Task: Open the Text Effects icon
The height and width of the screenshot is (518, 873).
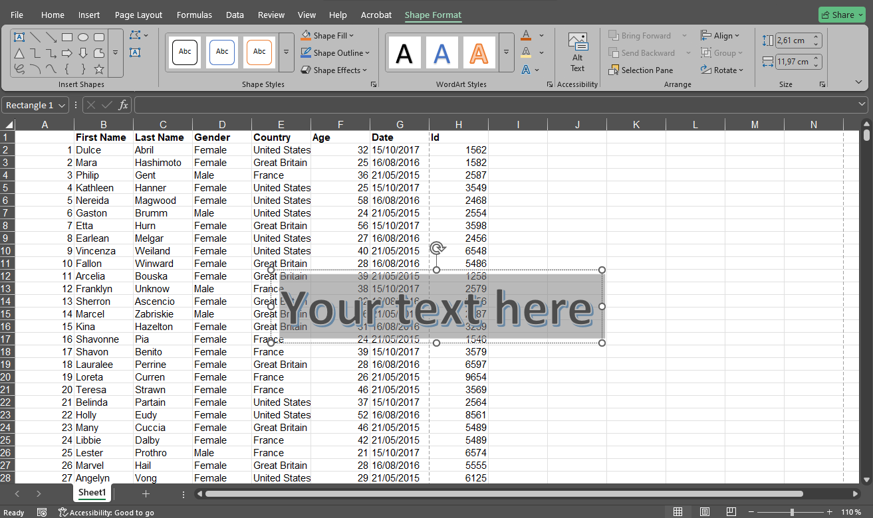Action: click(526, 70)
